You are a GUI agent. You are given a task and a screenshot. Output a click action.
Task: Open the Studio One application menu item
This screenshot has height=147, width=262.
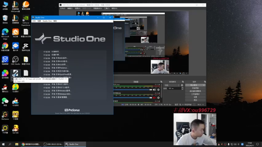click(x=47, y=21)
